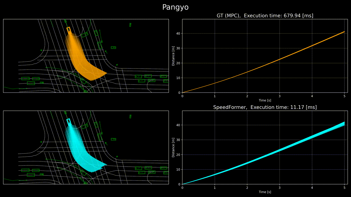Click the bottom plot Time [s] axis label
The width and height of the screenshot is (351, 197).
tap(265, 192)
